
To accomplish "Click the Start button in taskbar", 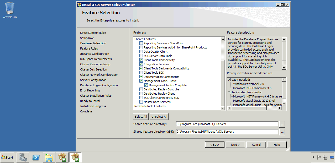I will (x=7, y=157).
